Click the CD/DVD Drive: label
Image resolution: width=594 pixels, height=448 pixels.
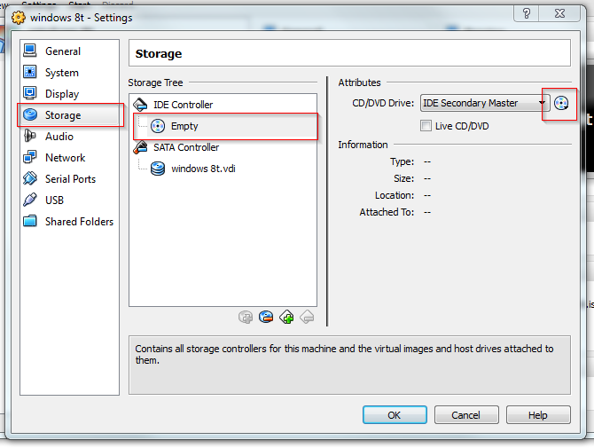383,103
